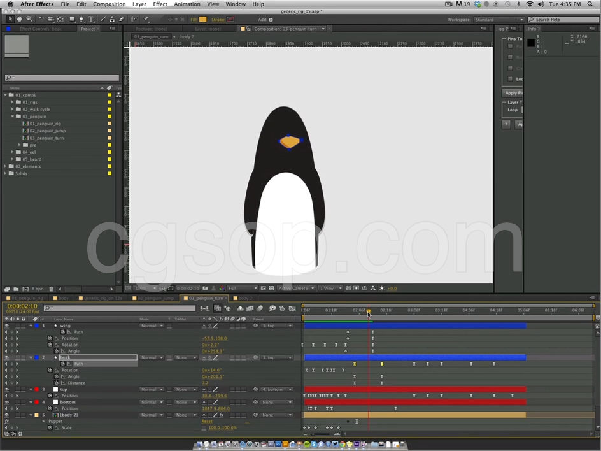
Task: Select the Selection arrow tool
Action: pos(10,19)
